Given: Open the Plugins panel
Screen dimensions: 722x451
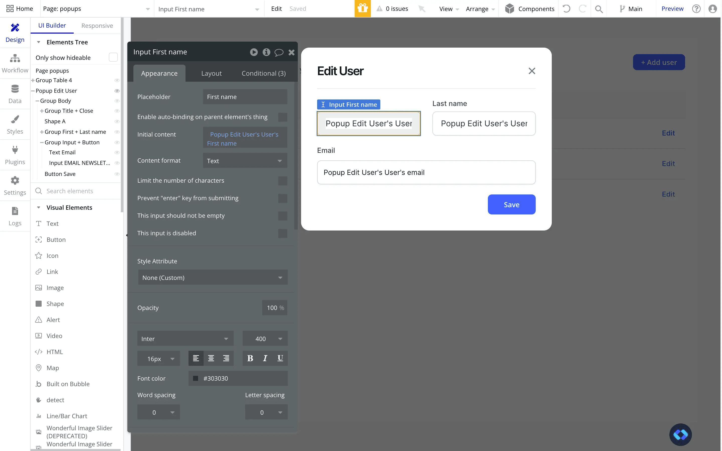Looking at the screenshot, I should click(15, 155).
